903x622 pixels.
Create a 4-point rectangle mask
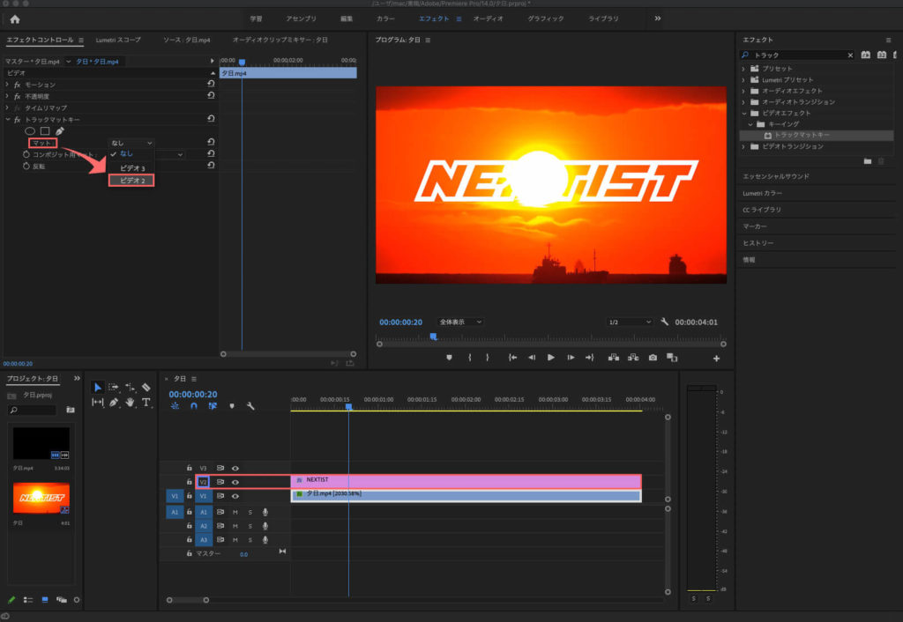tap(45, 131)
